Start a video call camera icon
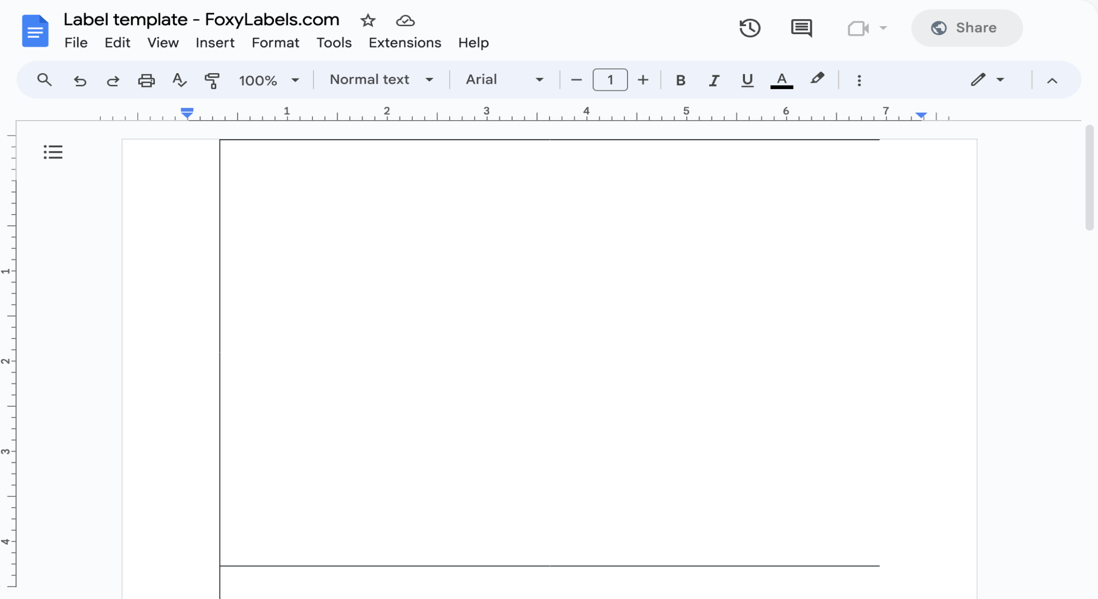1098x599 pixels. 858,28
